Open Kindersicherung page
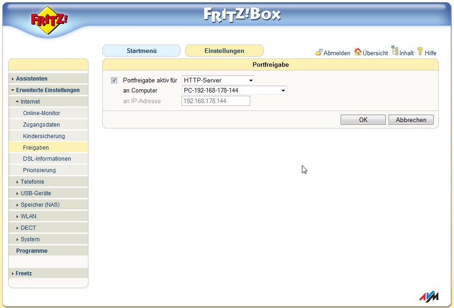The height and width of the screenshot is (308, 454). point(48,136)
